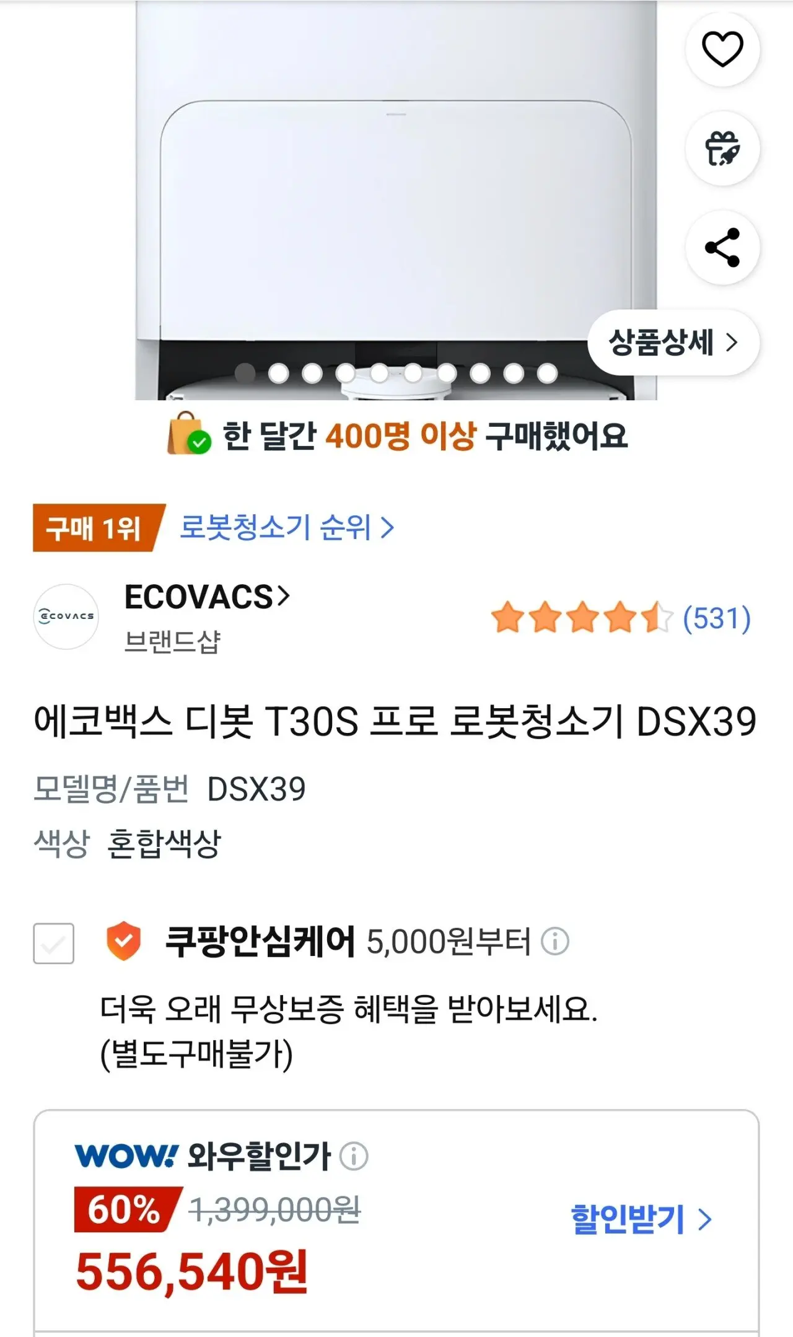Click the orange shield 안심케어 icon
Image resolution: width=793 pixels, height=1337 pixels.
click(124, 940)
